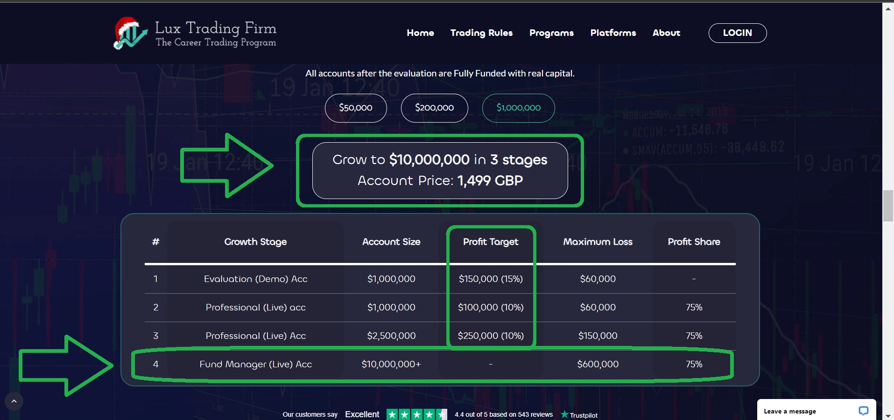Click the $10,000,000+ account size cell

click(391, 364)
